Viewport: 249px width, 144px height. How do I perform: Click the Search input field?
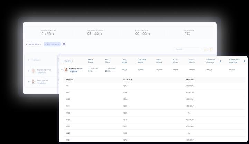click(187, 49)
